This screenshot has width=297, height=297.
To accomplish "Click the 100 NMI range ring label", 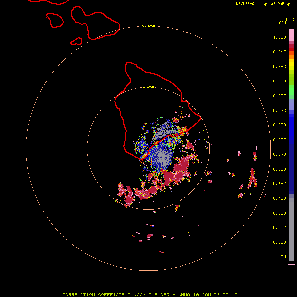I will pyautogui.click(x=148, y=26).
